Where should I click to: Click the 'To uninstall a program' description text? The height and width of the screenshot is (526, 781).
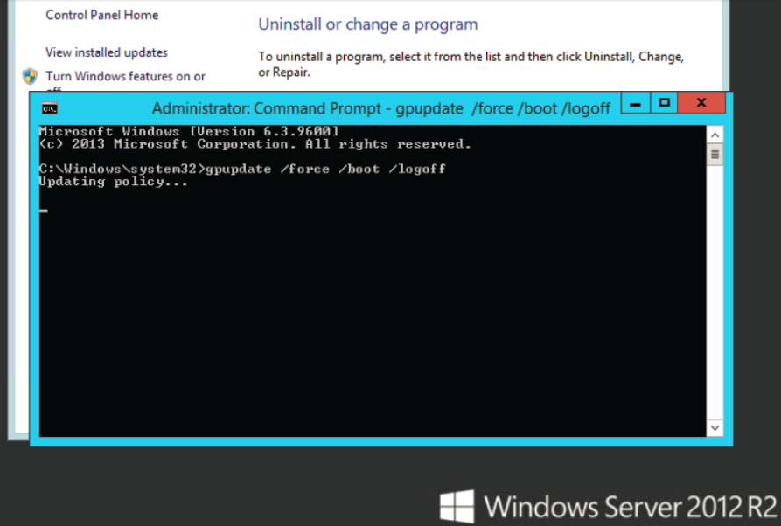click(x=471, y=64)
